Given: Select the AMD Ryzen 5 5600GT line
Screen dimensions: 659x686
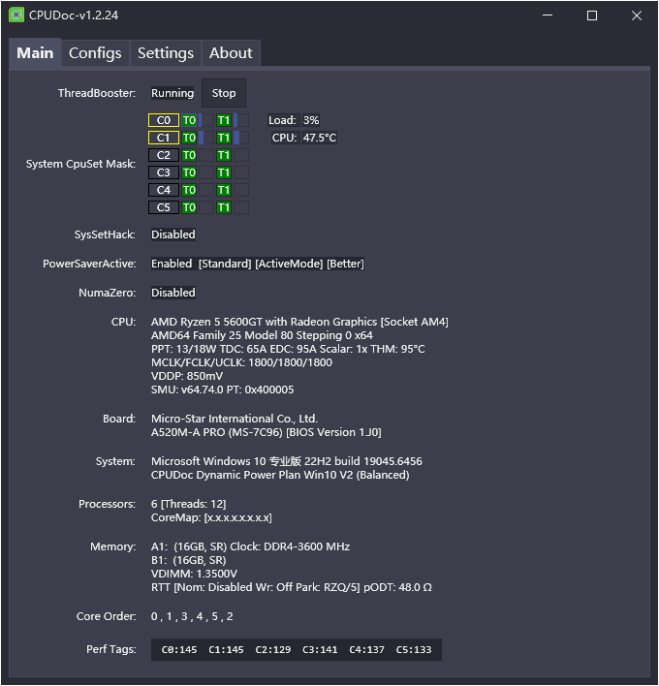Looking at the screenshot, I should pyautogui.click(x=299, y=322).
